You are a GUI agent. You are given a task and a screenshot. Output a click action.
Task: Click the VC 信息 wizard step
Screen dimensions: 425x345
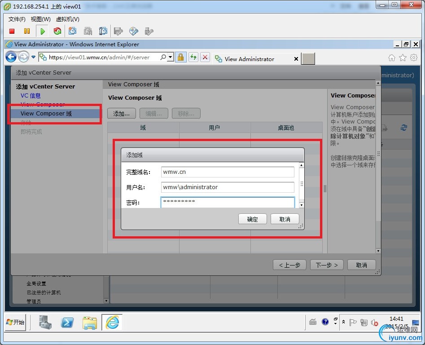click(x=31, y=96)
